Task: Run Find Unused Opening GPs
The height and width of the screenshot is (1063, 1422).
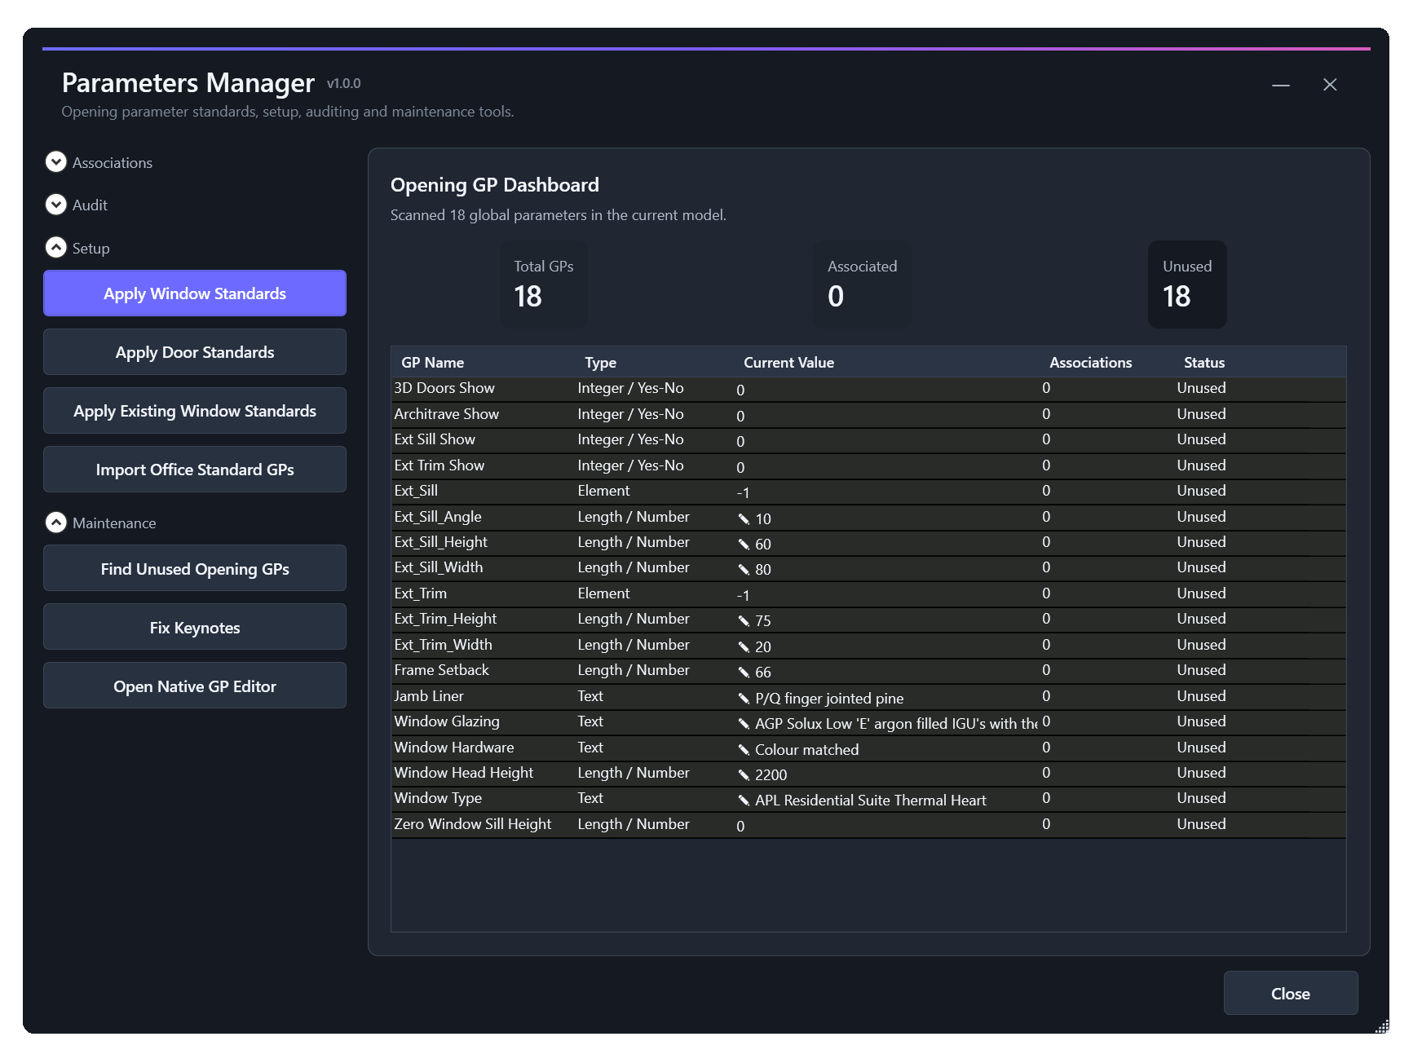Action: pyautogui.click(x=195, y=569)
